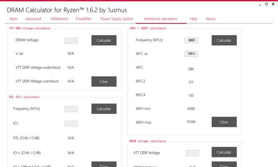278x167 pixels.
Task: Switch to the Advanced tab
Action: pos(33,19)
